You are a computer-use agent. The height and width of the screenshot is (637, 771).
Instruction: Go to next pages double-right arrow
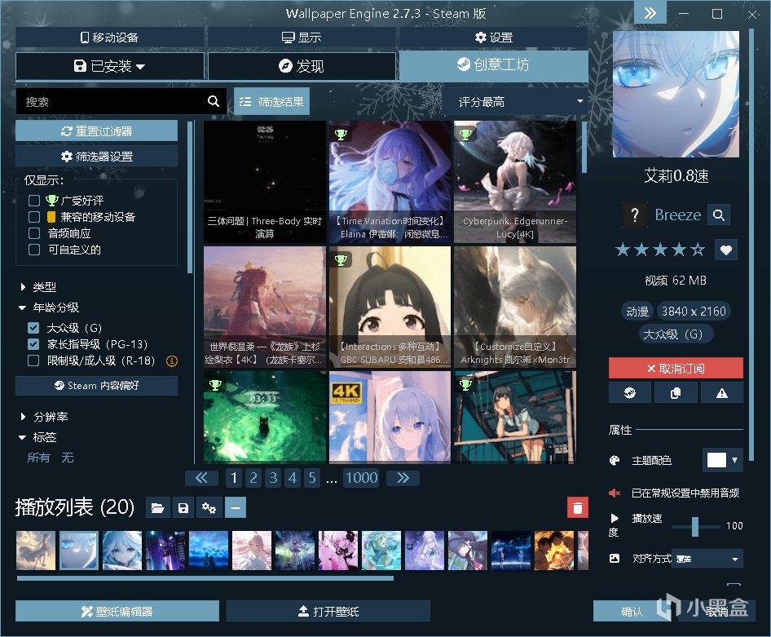403,478
